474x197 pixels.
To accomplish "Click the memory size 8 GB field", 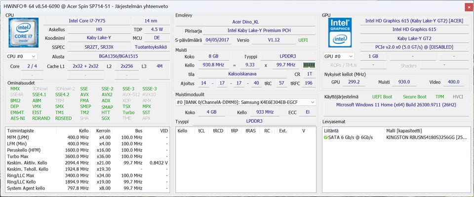I will 213,57.
